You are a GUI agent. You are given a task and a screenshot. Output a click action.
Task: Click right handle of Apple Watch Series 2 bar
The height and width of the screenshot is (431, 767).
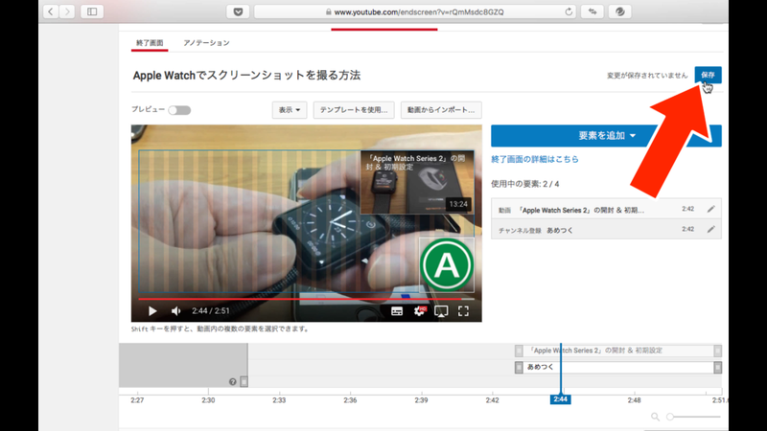[717, 351]
